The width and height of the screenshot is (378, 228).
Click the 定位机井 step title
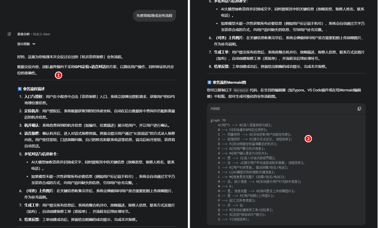31,111
